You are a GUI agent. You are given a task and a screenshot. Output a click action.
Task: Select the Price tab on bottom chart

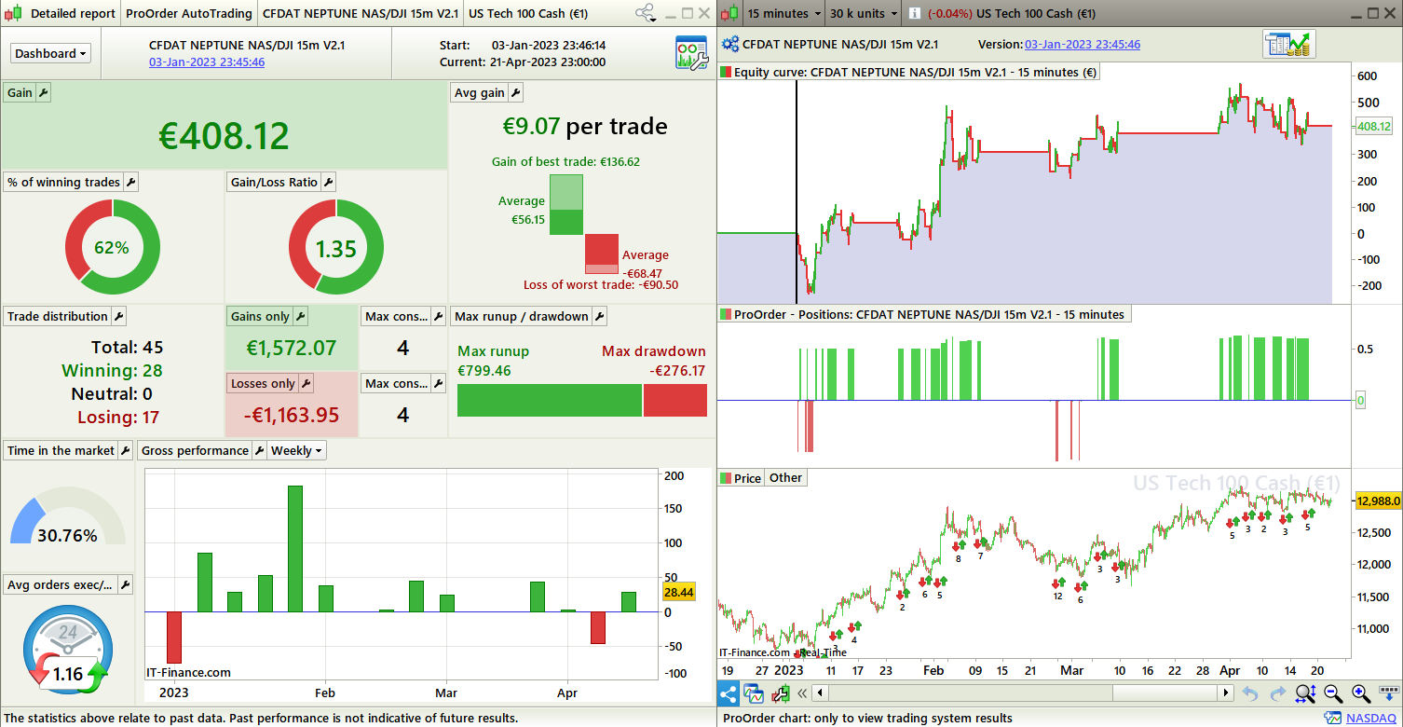(x=742, y=478)
